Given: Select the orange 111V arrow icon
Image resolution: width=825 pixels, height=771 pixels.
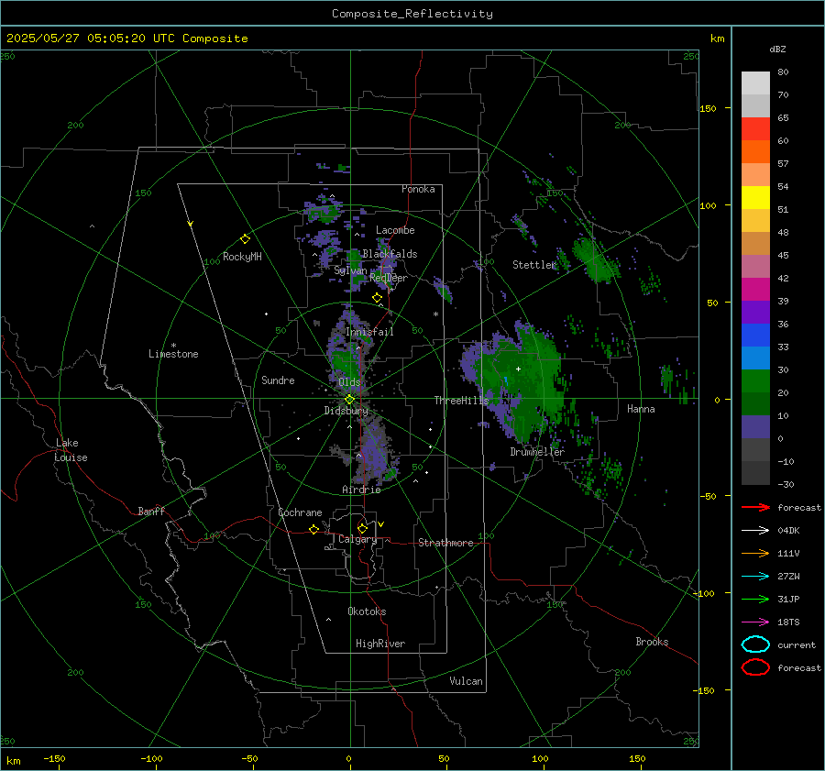Looking at the screenshot, I should tap(755, 553).
